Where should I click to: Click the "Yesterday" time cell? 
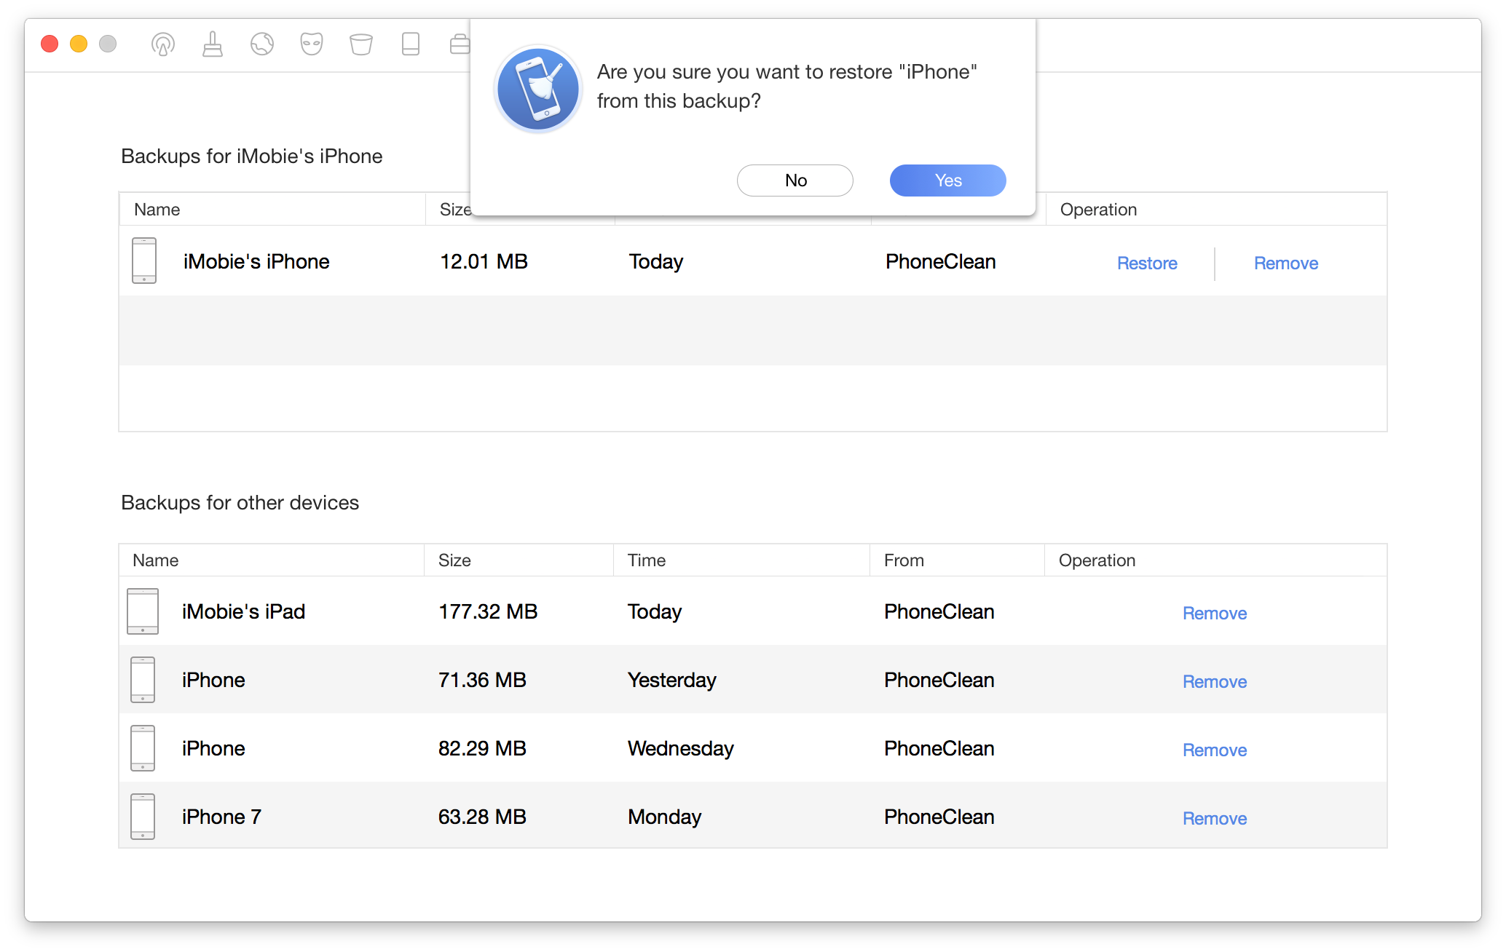672,680
